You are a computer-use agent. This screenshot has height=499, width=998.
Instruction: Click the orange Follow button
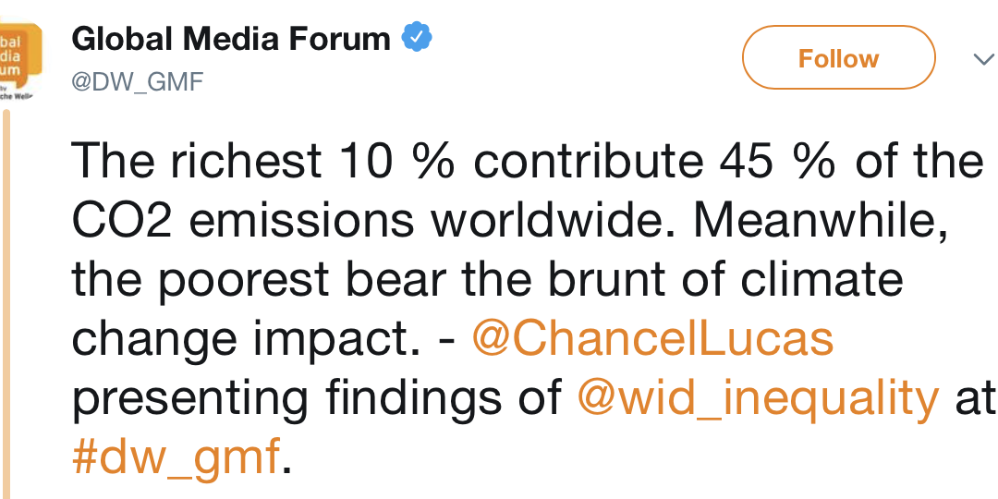pyautogui.click(x=838, y=58)
